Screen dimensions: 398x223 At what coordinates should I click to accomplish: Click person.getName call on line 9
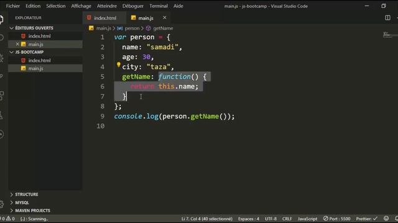(195, 116)
